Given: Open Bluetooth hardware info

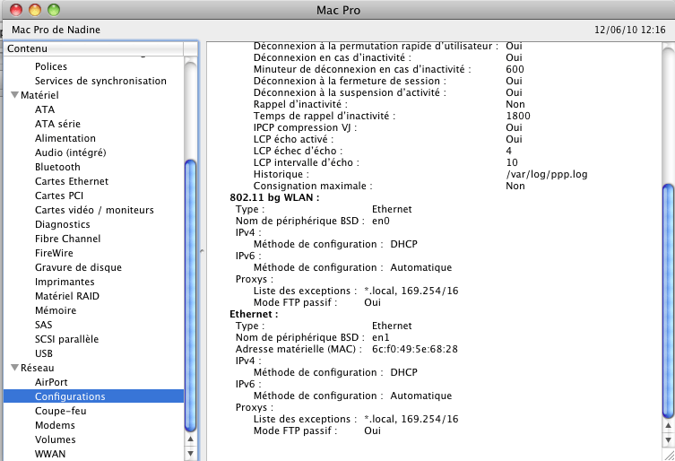Looking at the screenshot, I should [x=57, y=167].
